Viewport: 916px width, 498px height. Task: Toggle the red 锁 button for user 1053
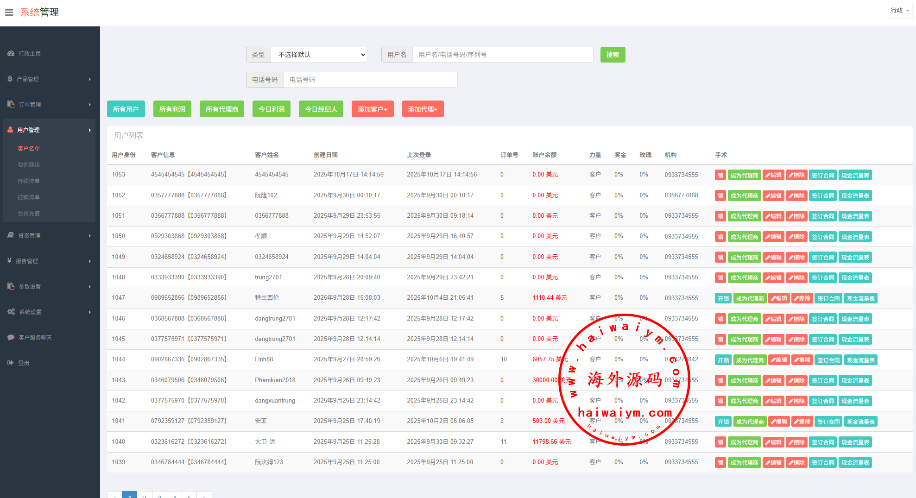720,175
